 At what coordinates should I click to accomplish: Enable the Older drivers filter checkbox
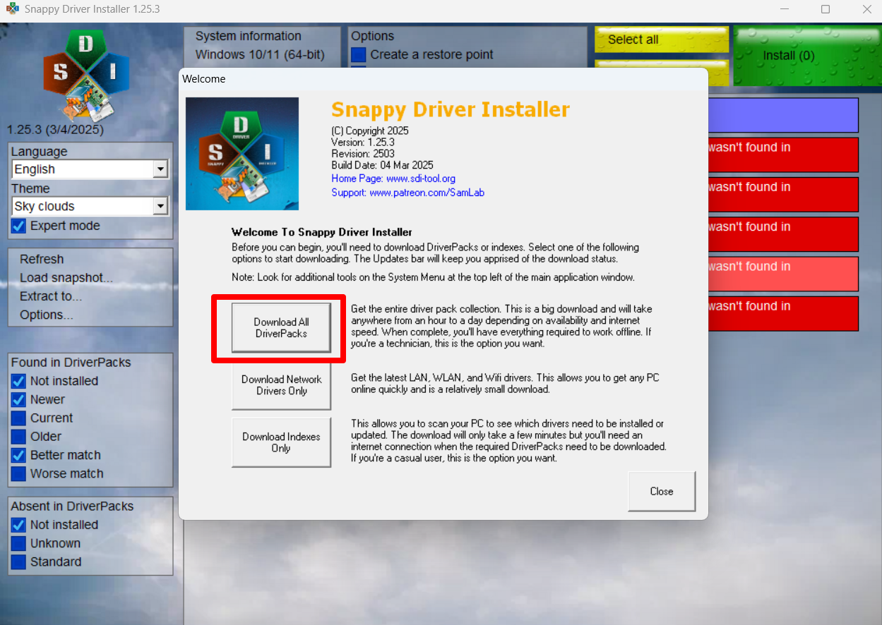(19, 437)
